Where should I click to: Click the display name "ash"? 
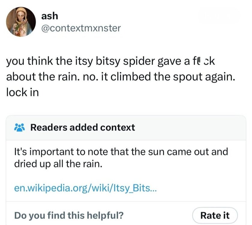click(x=50, y=16)
